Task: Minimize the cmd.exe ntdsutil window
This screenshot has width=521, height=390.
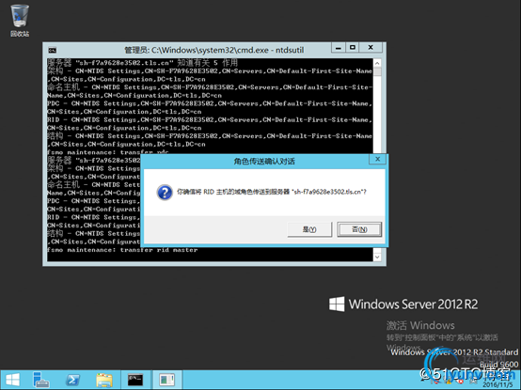Action: pyautogui.click(x=339, y=48)
